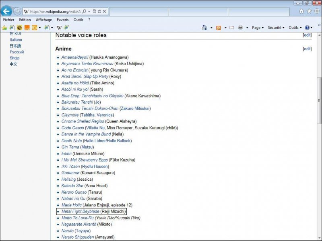Switch to Italiano language link
The height and width of the screenshot is (241, 322).
16,40
